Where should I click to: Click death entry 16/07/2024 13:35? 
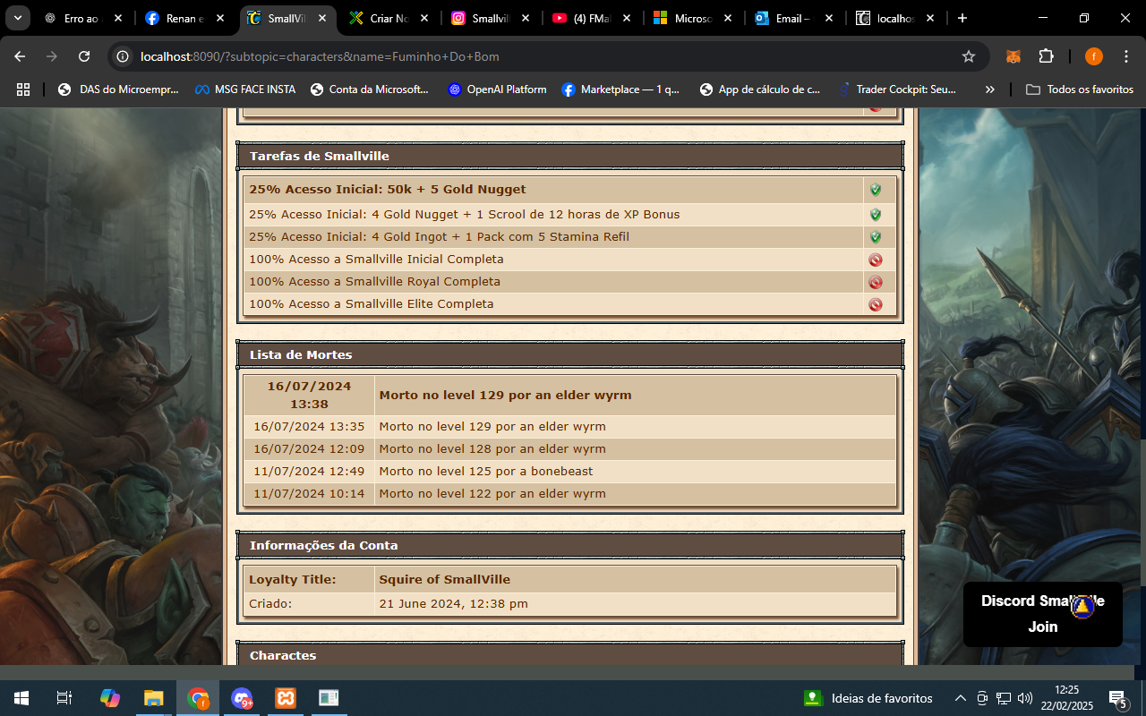click(570, 427)
